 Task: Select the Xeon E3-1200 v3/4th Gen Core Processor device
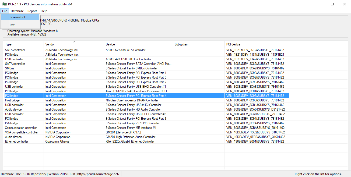pos(138,91)
